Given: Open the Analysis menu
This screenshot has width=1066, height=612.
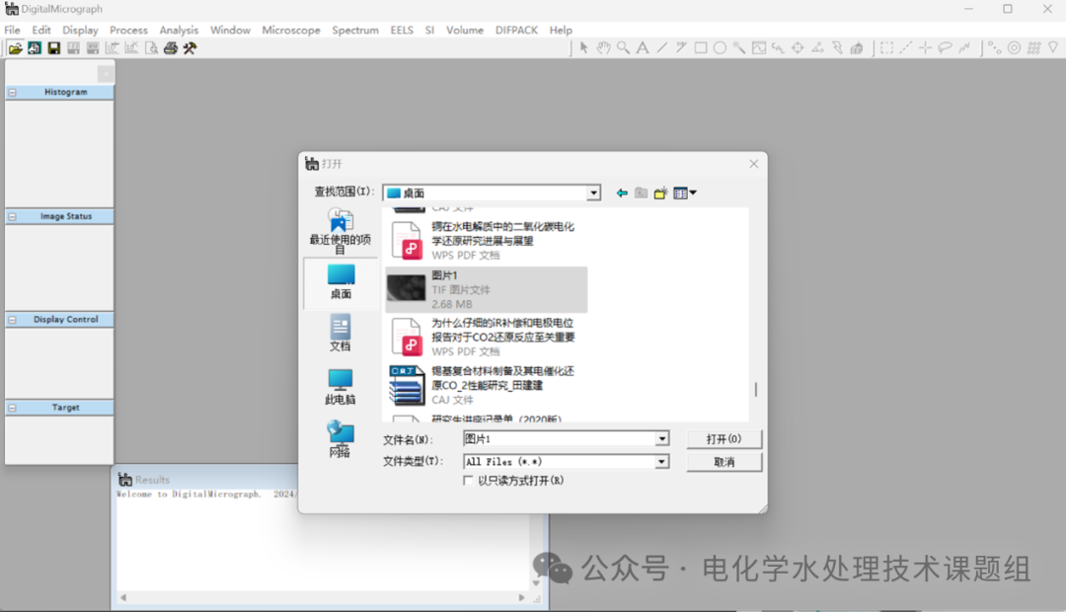Looking at the screenshot, I should (x=179, y=30).
